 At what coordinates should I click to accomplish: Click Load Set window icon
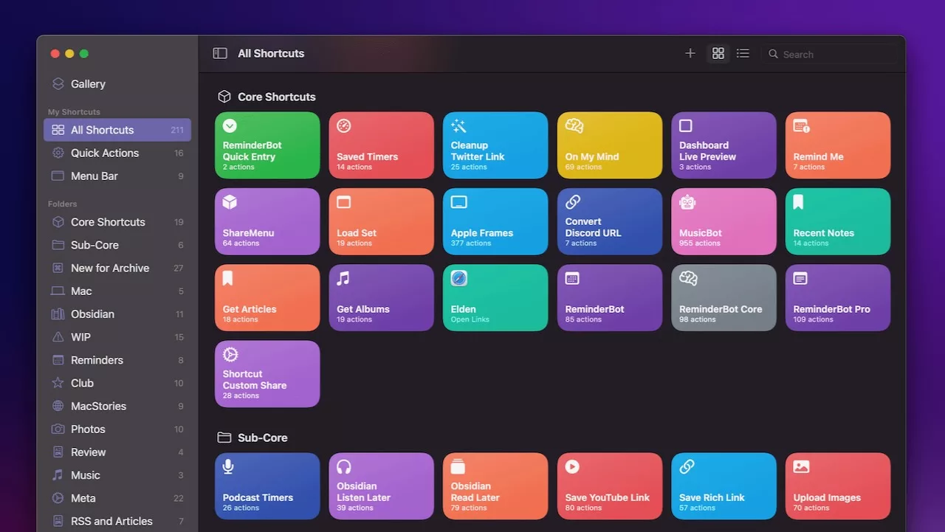tap(344, 202)
